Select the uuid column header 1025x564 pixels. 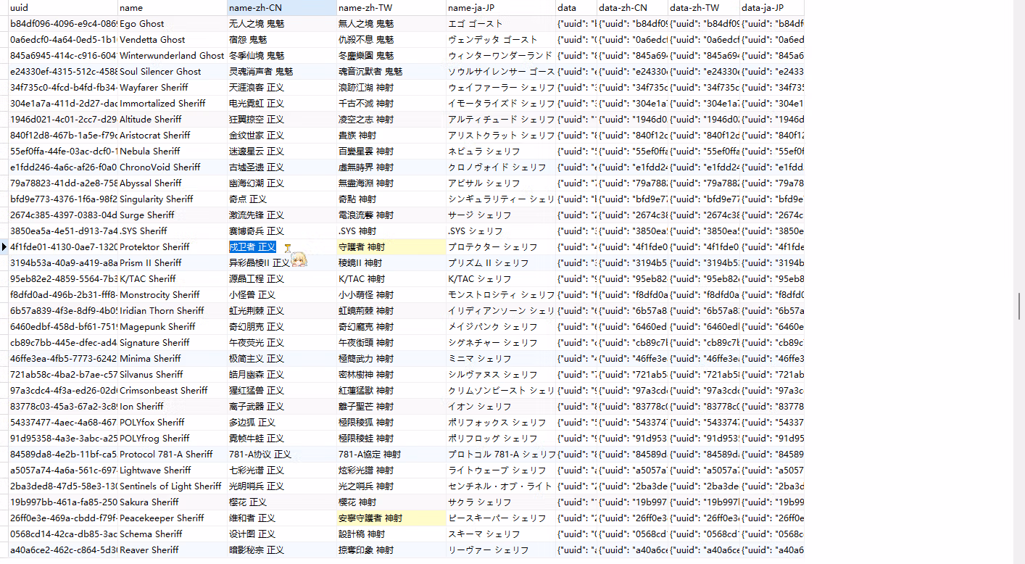[x=63, y=8]
